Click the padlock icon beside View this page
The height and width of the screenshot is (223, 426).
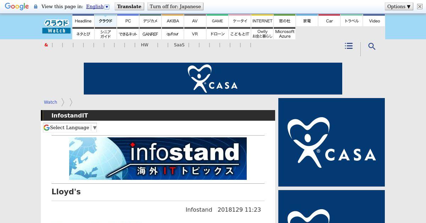point(35,7)
